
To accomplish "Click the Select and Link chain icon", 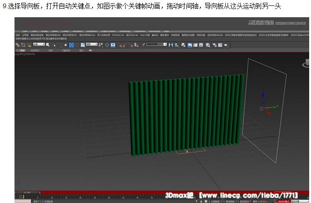I will [17, 45].
